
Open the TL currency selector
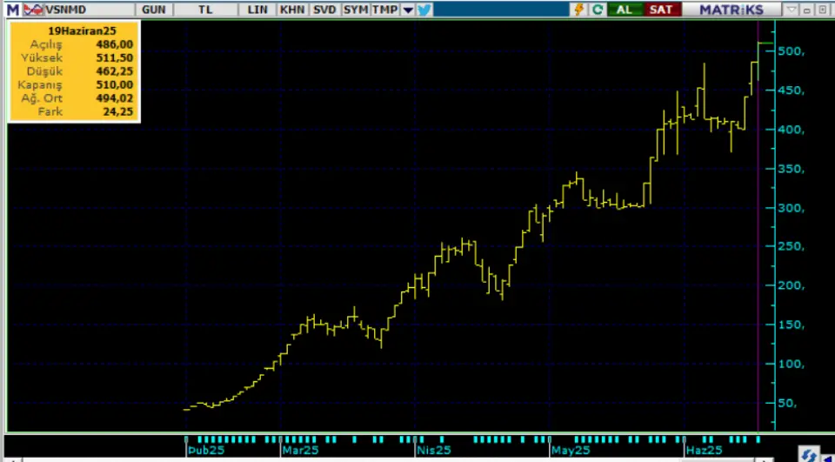click(x=205, y=10)
